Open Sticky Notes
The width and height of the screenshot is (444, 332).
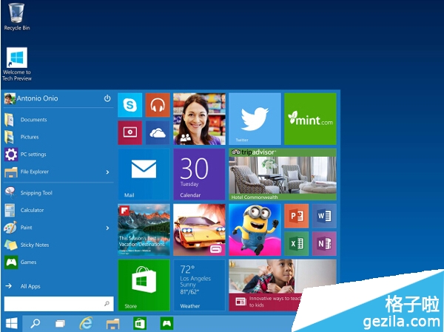pos(58,245)
